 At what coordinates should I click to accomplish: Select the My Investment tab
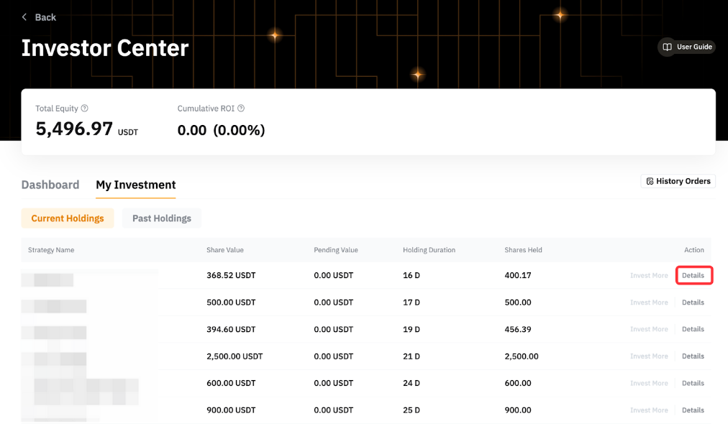[136, 185]
